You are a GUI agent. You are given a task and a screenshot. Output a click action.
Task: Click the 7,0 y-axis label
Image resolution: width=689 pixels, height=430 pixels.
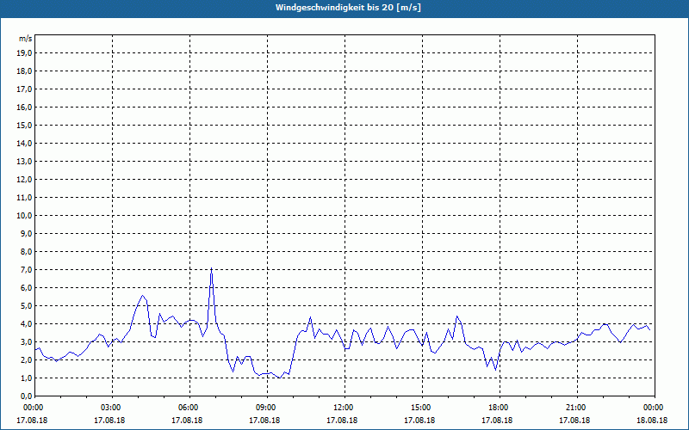[27, 269]
